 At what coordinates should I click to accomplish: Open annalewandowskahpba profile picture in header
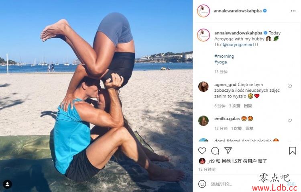coord(203,11)
